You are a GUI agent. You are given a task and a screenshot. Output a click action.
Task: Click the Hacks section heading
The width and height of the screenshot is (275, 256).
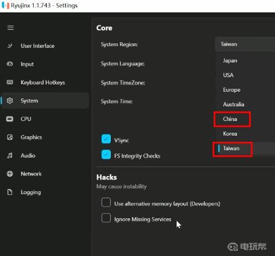[107, 177]
